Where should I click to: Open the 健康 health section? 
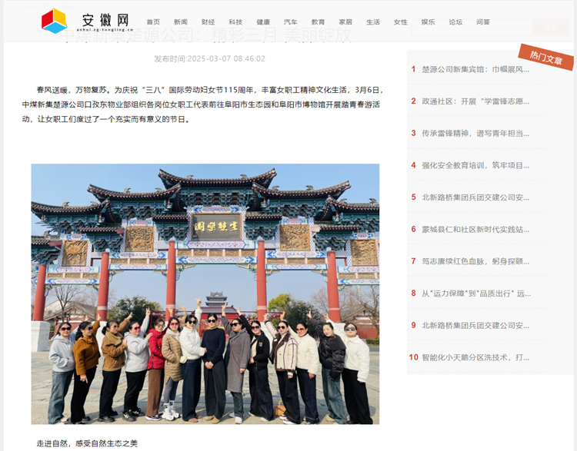coord(263,22)
